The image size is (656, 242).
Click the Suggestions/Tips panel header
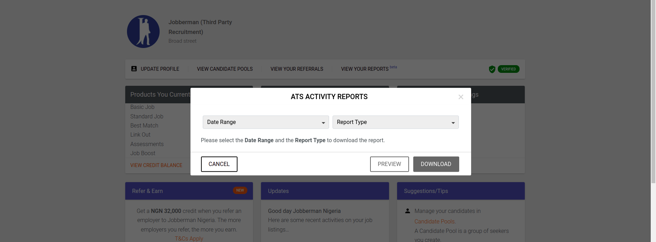pyautogui.click(x=461, y=191)
